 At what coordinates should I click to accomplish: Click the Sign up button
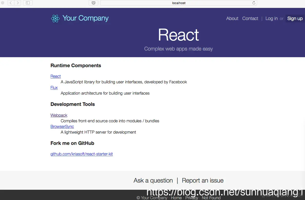tap(295, 18)
